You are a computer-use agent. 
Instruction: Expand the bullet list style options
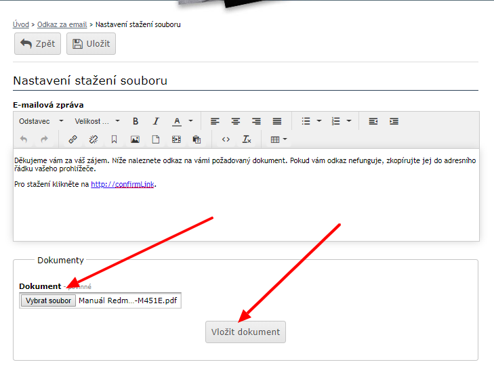pyautogui.click(x=319, y=121)
